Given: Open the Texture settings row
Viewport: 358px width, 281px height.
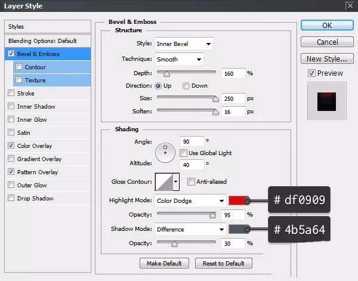Looking at the screenshot, I should click(52, 80).
